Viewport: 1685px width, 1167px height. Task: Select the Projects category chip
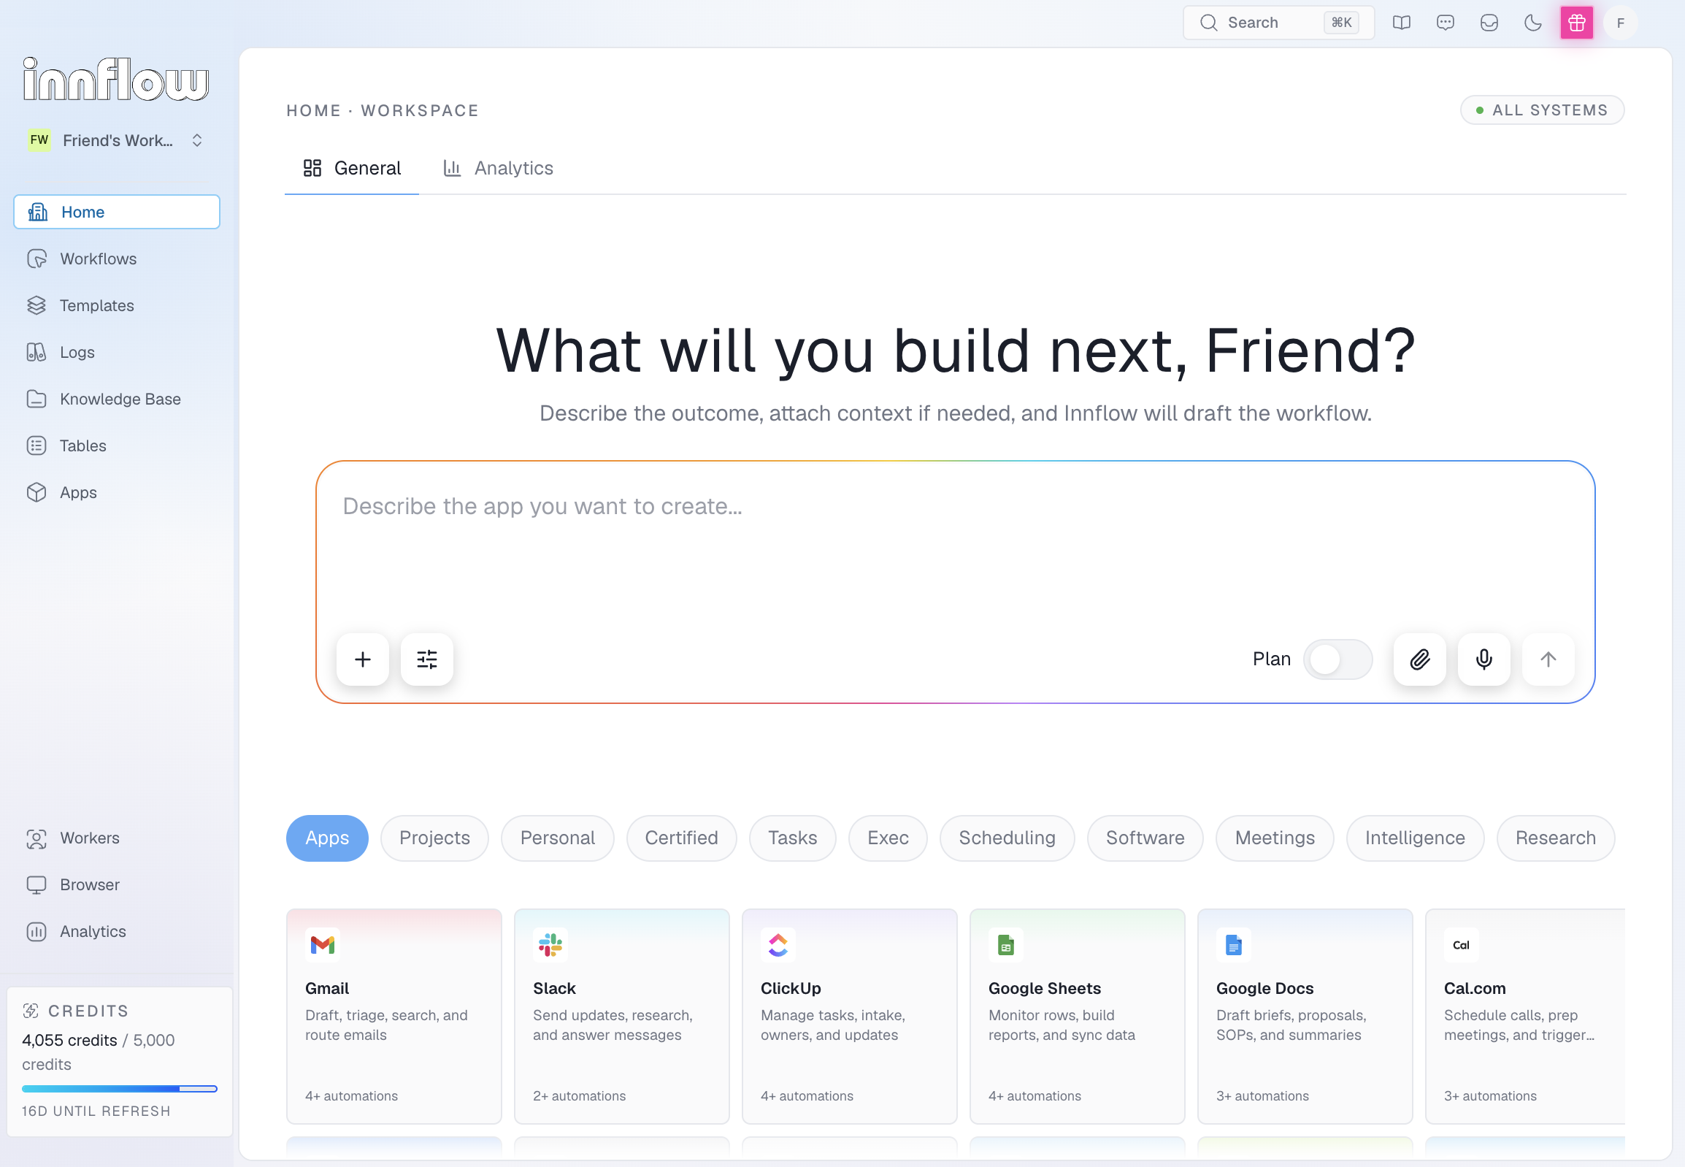[435, 838]
